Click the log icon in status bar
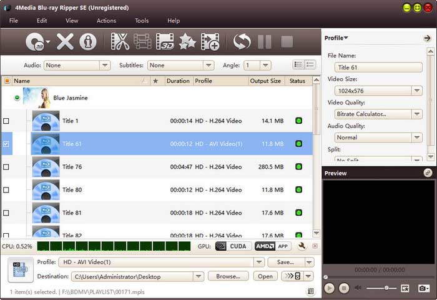This screenshot has width=437, height=300. (310, 291)
